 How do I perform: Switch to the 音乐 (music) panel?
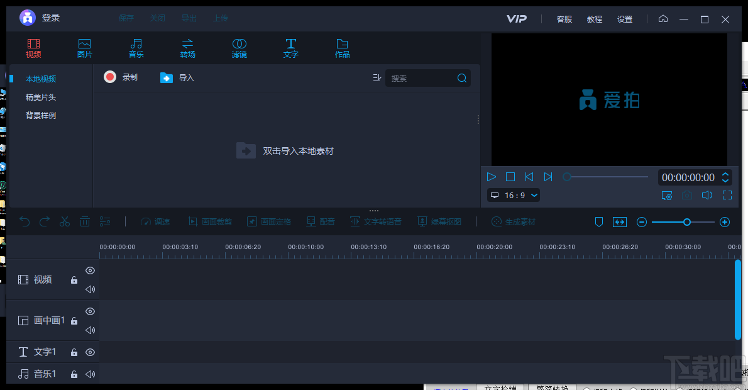(136, 48)
